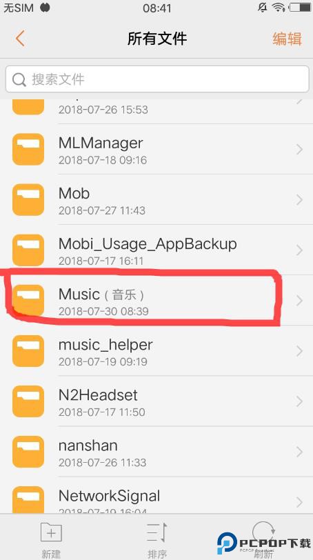Expand the Mobi_Usage_AppBackup row chevron
The image size is (313, 560).
pyautogui.click(x=299, y=250)
